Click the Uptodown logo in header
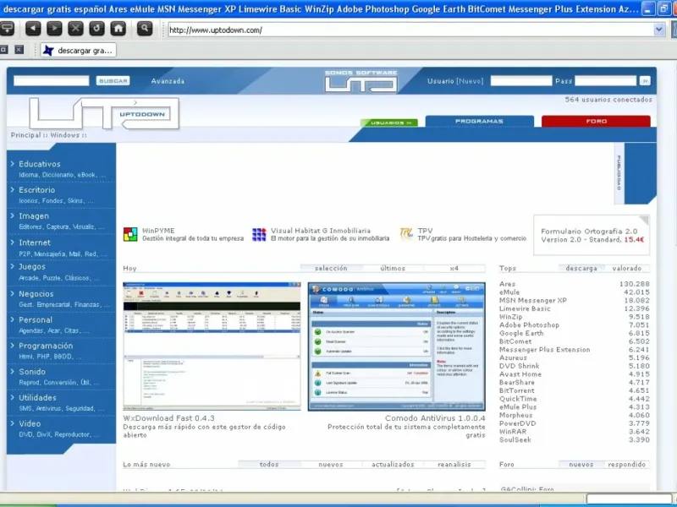 (104, 113)
